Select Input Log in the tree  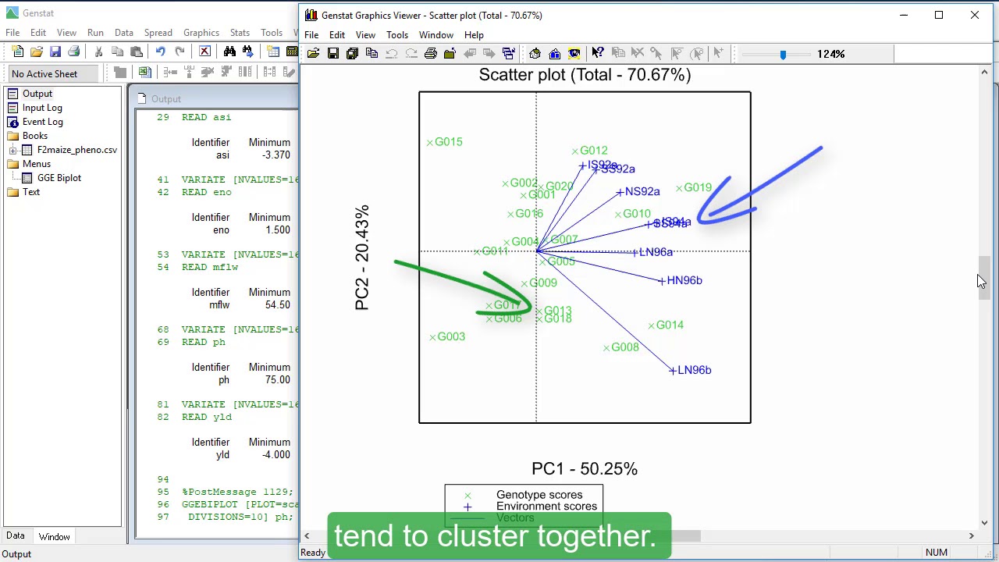click(42, 108)
